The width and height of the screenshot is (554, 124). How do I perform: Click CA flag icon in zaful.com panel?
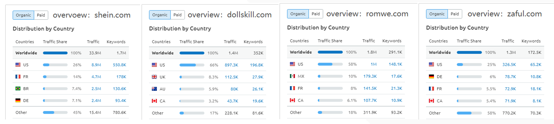click(431, 101)
